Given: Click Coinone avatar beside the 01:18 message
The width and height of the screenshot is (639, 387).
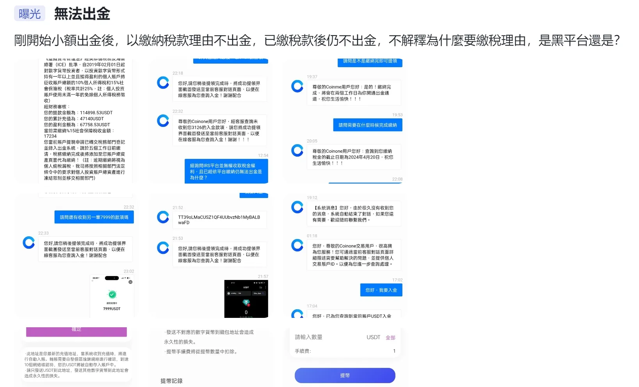Looking at the screenshot, I should pos(297,245).
